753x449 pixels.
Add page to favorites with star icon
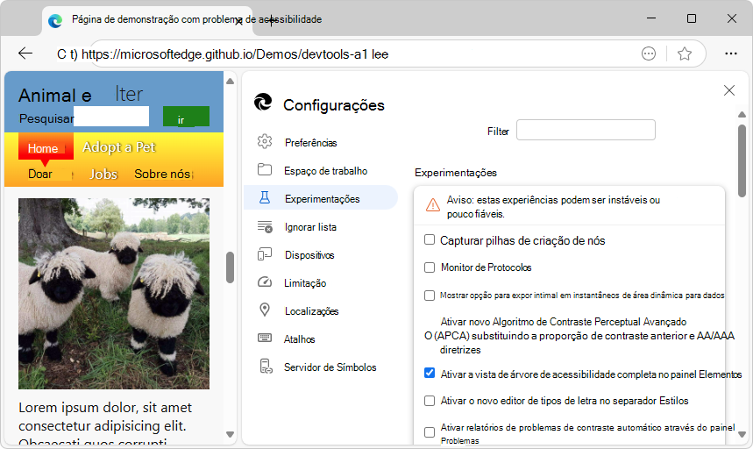(685, 53)
